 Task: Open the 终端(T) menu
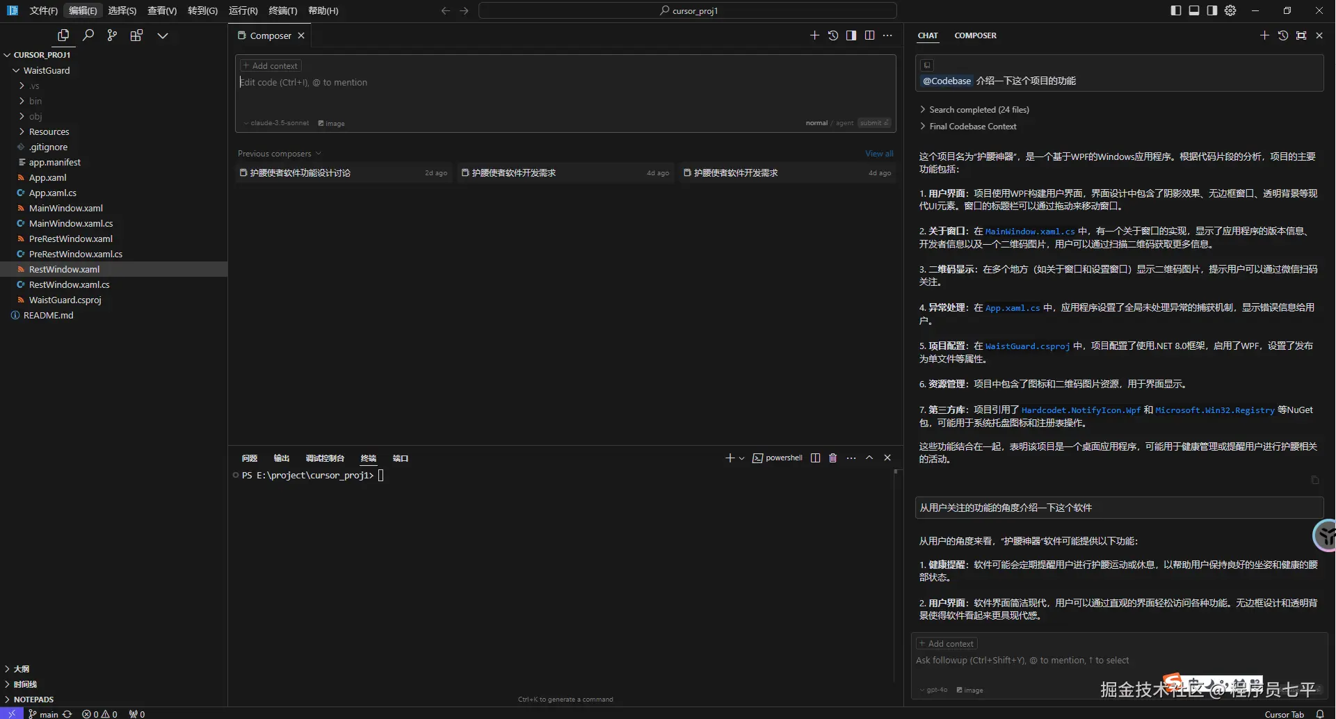(x=283, y=10)
